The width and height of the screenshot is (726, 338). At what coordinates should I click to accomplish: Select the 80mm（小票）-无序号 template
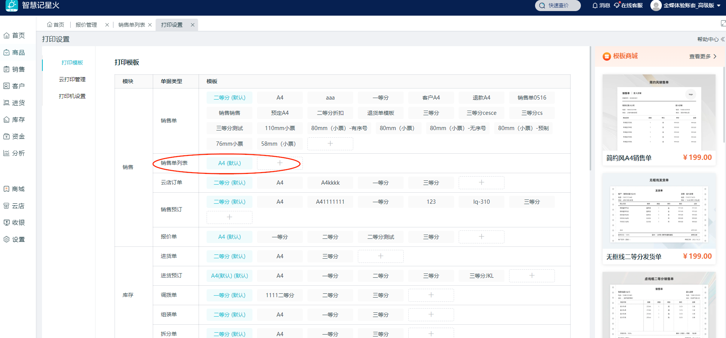point(458,128)
